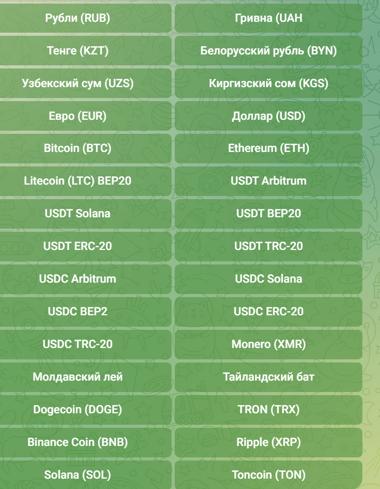Pick Litecoin (LTC) BEP20
The width and height of the screenshot is (380, 489).
click(x=78, y=181)
